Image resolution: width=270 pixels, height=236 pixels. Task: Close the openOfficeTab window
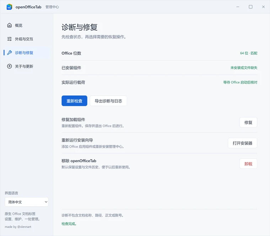click(x=263, y=7)
